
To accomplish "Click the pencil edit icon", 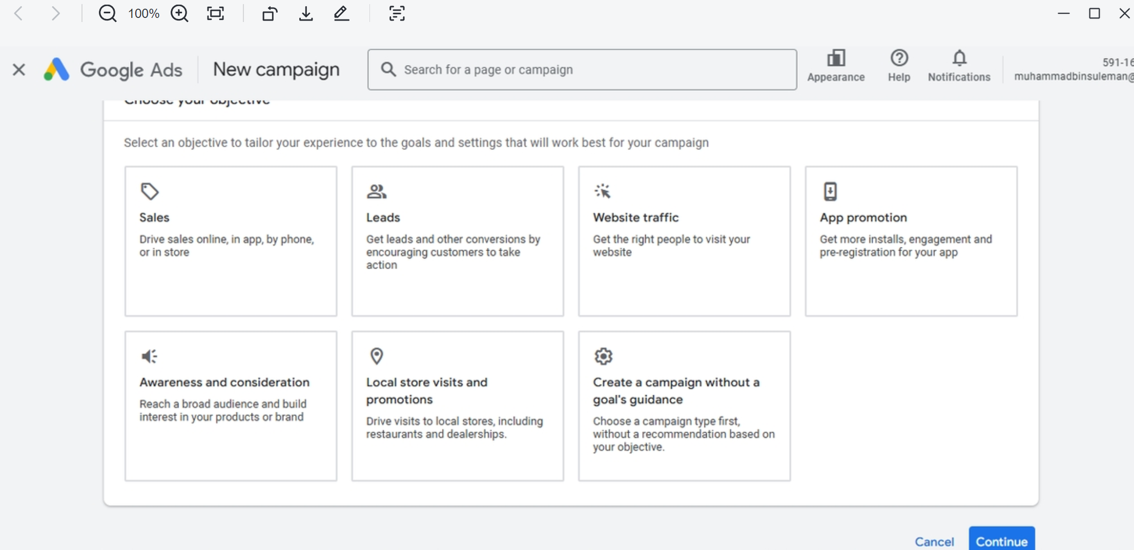I will point(341,13).
